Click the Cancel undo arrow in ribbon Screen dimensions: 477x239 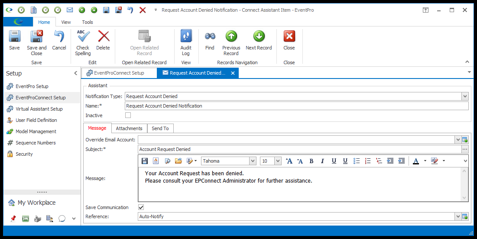[59, 36]
